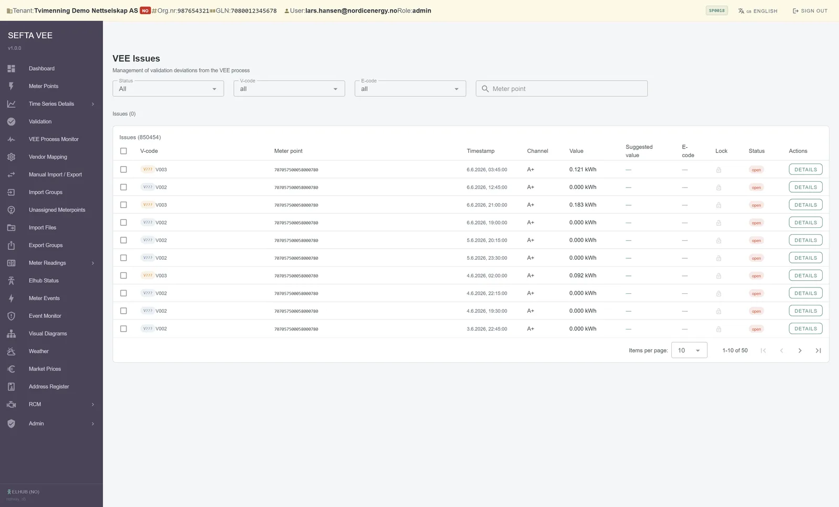Click SIGN OUT button
Screen dimensions: 839x507
[x=810, y=11]
